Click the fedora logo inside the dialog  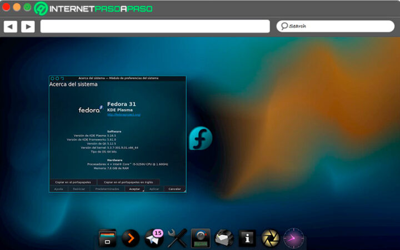click(x=91, y=109)
